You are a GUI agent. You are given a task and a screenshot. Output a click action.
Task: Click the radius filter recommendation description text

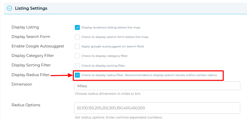pyautogui.click(x=149, y=75)
